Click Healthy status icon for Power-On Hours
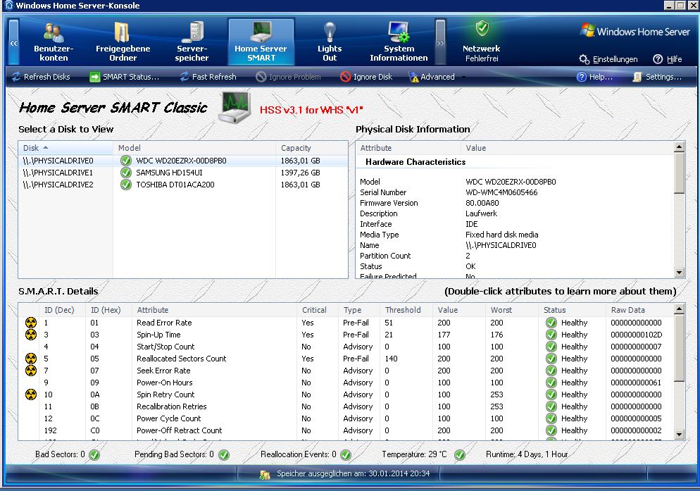This screenshot has height=491, width=700. point(551,383)
